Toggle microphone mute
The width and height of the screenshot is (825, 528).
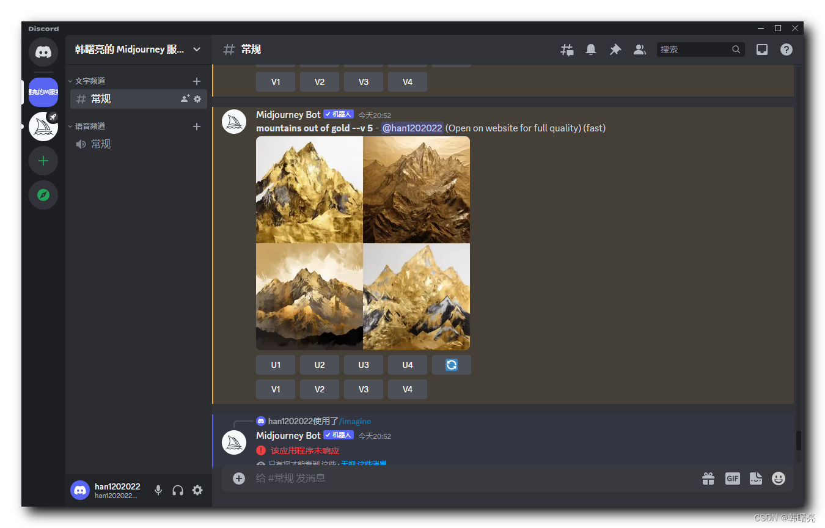158,490
